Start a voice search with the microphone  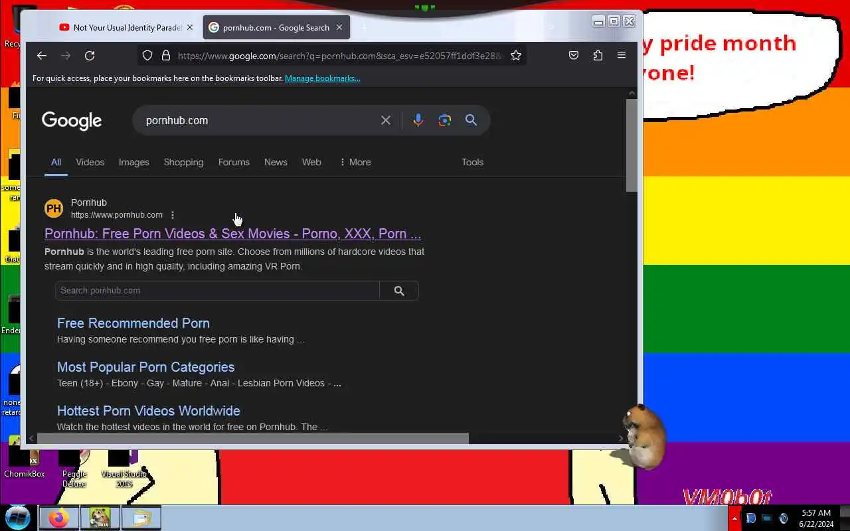click(x=418, y=120)
